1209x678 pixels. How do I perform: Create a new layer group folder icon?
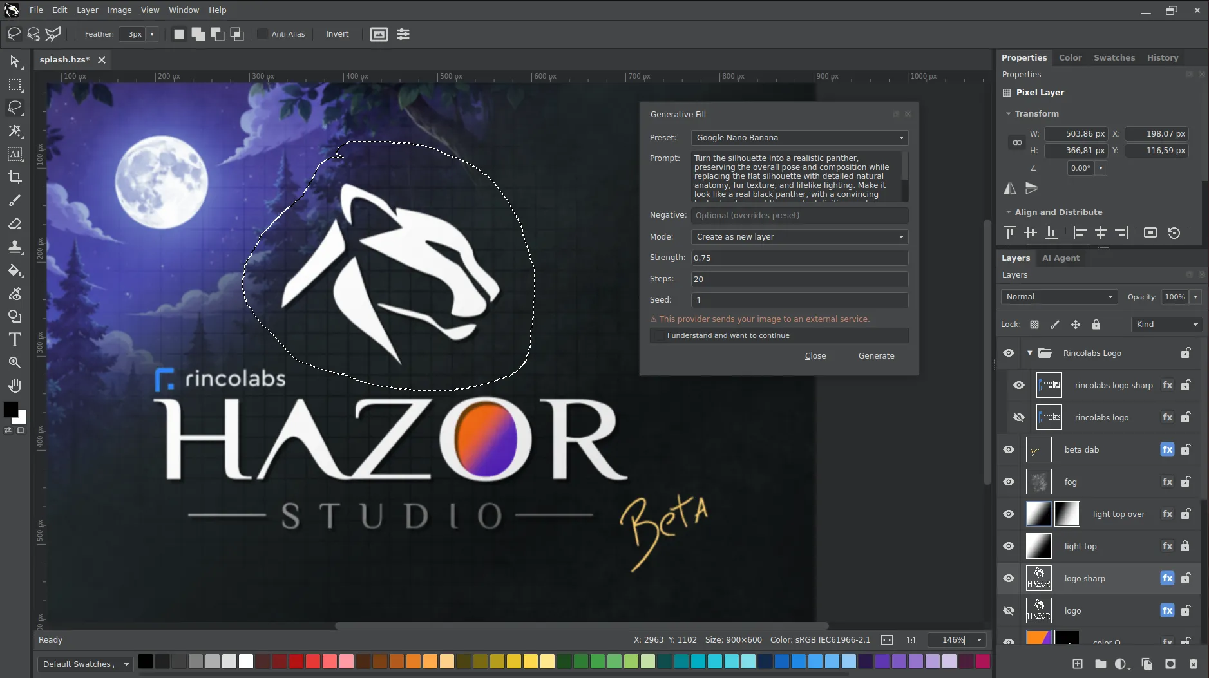[x=1100, y=664]
